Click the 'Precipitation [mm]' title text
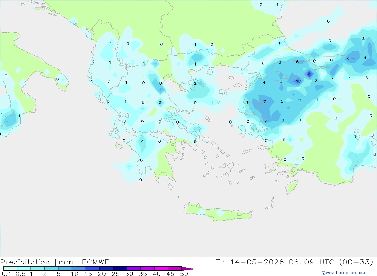377x276 pixels. (x=39, y=262)
